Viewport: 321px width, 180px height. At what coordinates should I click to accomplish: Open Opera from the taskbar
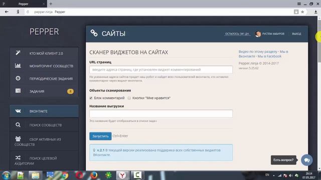79,175
